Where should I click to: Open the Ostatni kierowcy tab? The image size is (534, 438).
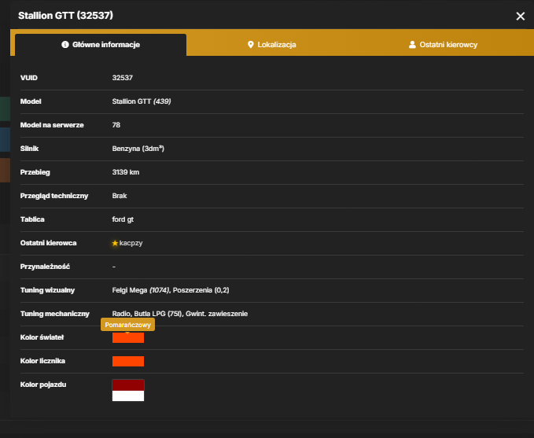[x=443, y=45]
